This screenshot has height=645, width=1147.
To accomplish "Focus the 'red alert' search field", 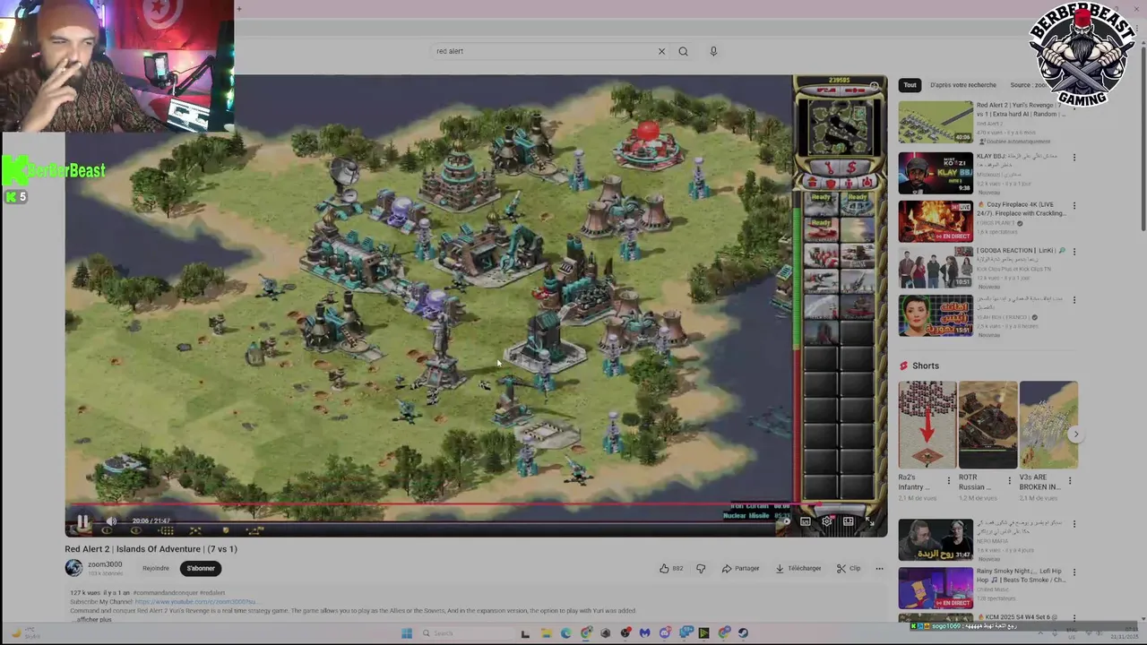I will tap(543, 51).
